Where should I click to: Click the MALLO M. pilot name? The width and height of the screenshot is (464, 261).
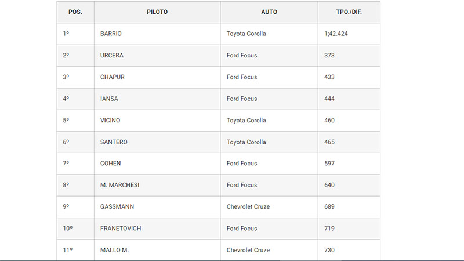point(115,250)
